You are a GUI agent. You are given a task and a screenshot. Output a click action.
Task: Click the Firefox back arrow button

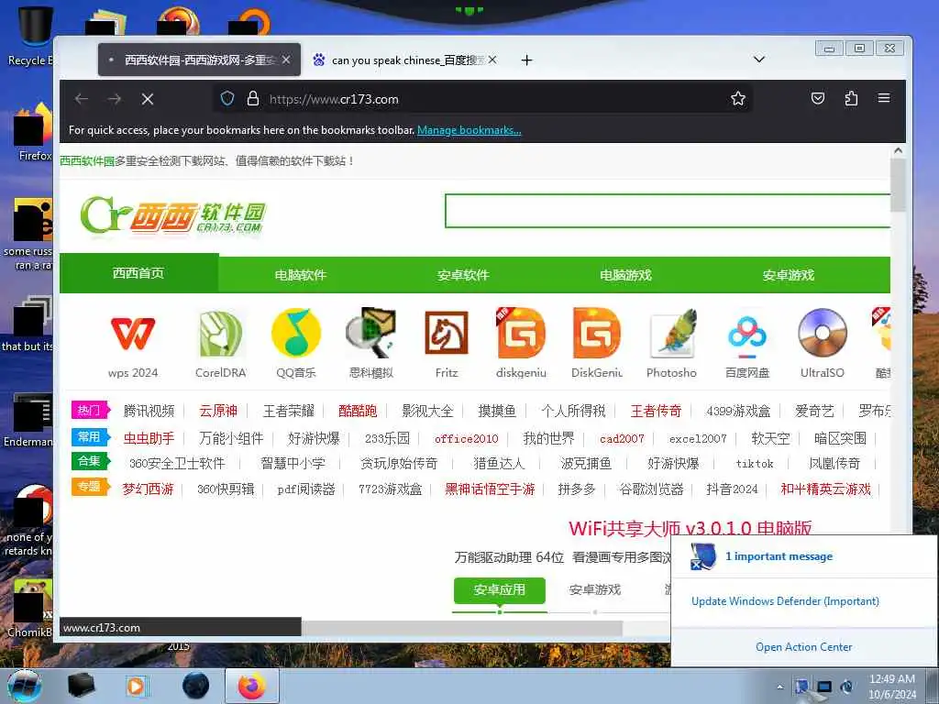coord(82,99)
